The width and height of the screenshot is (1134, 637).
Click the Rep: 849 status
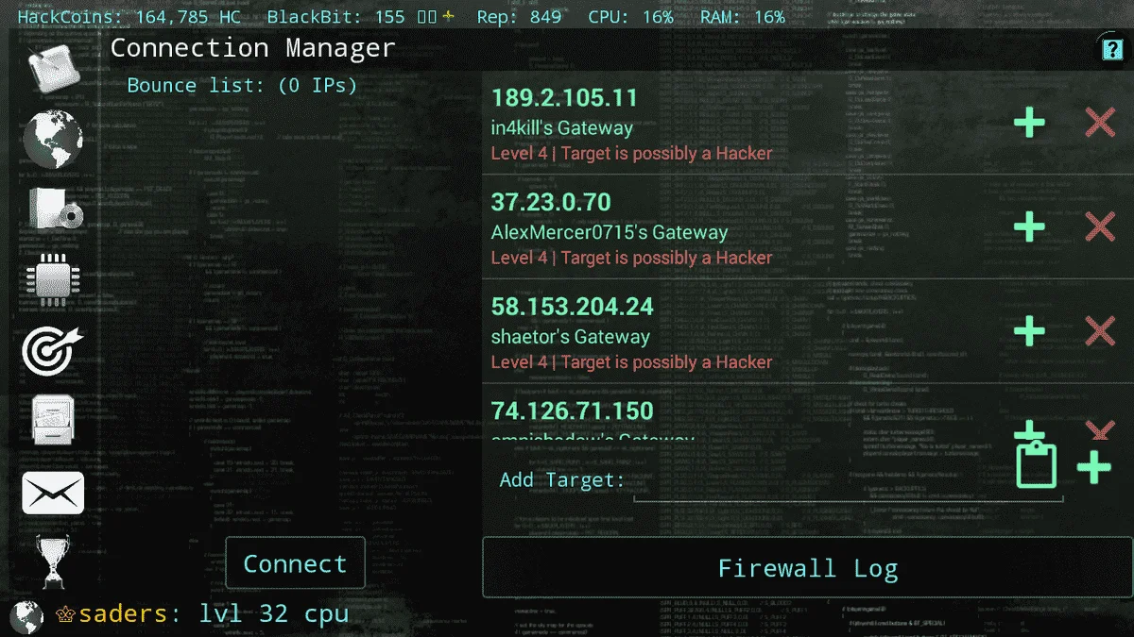click(x=521, y=17)
